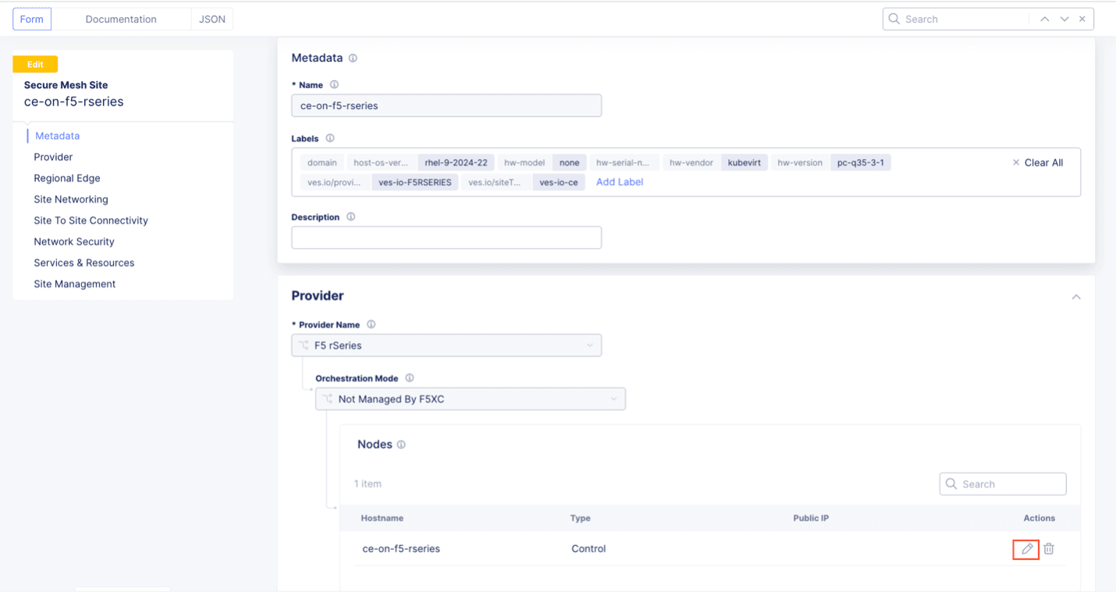Select Services & Resources in the sidebar
Screen dimensions: 1116x595
click(x=84, y=263)
